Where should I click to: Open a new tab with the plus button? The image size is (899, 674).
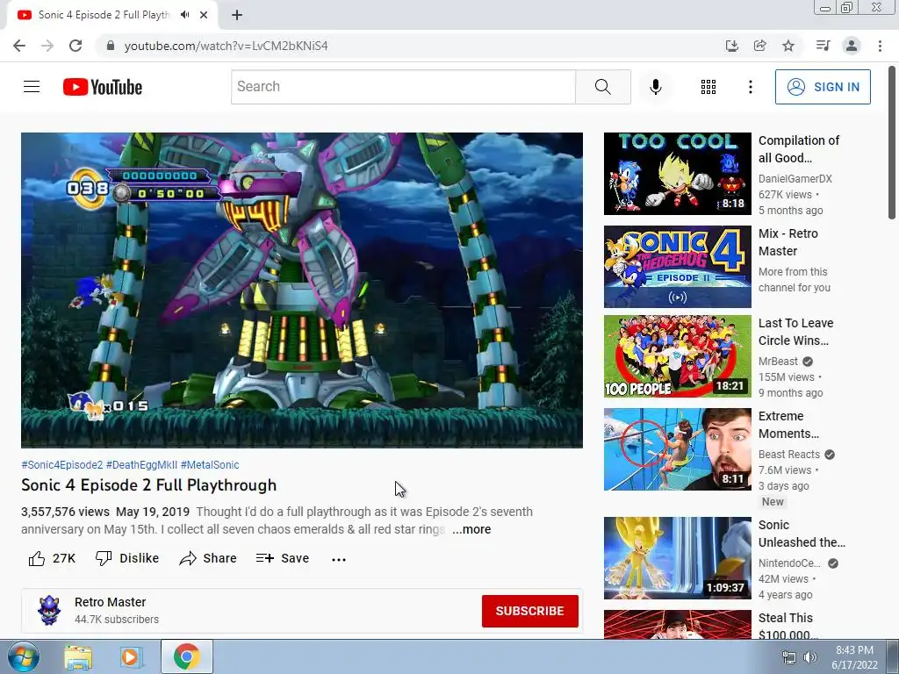[x=237, y=15]
